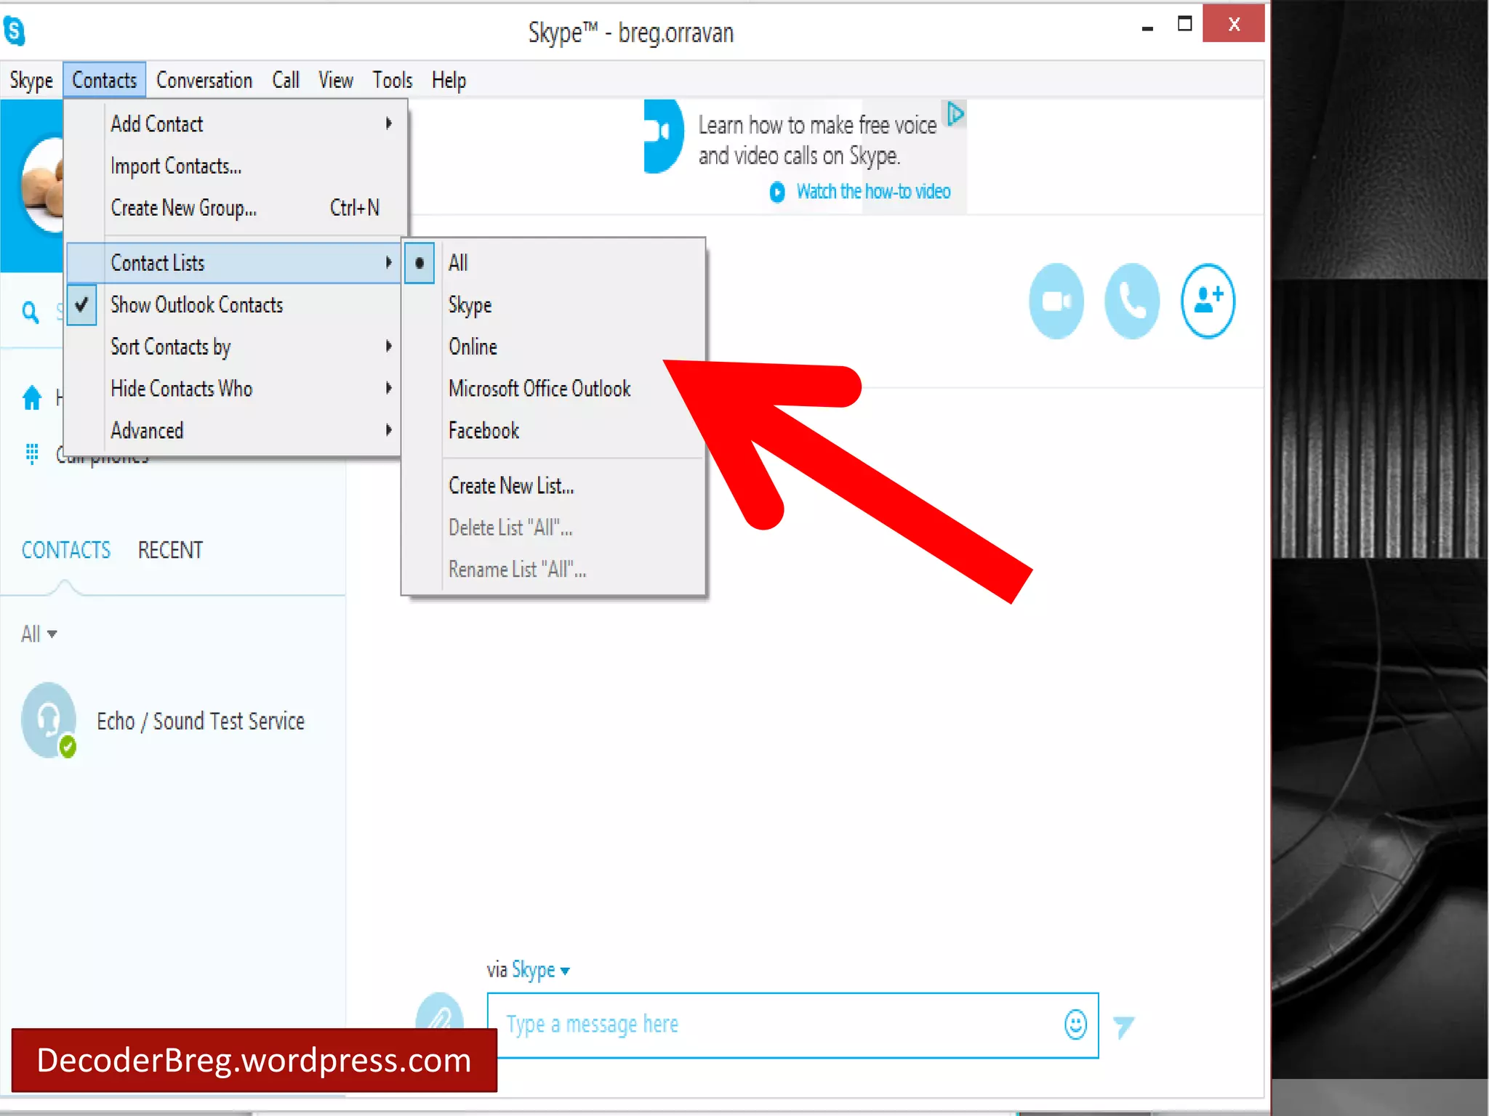
Task: Choose the Online contact list
Action: coord(473,347)
